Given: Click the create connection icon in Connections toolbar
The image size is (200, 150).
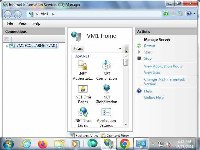Looking at the screenshot, I should 6,39.
